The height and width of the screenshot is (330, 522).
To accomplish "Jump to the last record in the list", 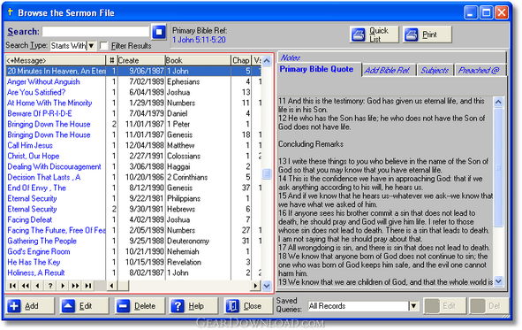I will pyautogui.click(x=88, y=286).
